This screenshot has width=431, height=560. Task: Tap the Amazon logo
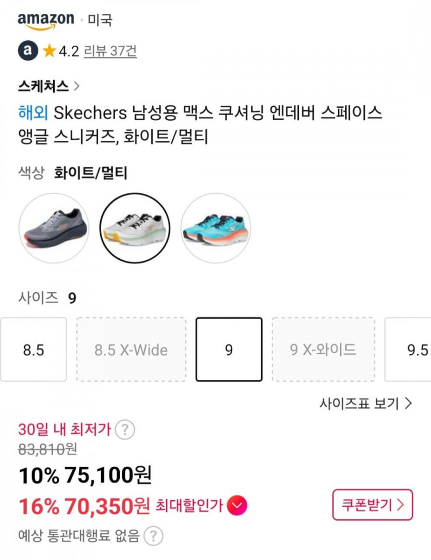46,21
